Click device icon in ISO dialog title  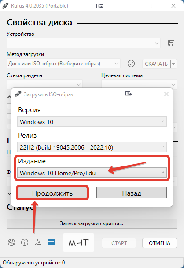pos(129,93)
